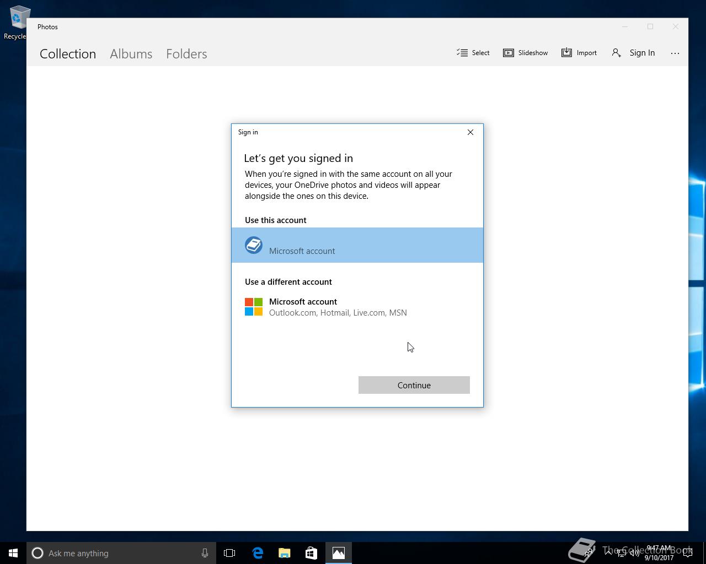Switch to the Collection tab
The width and height of the screenshot is (706, 564).
point(68,53)
